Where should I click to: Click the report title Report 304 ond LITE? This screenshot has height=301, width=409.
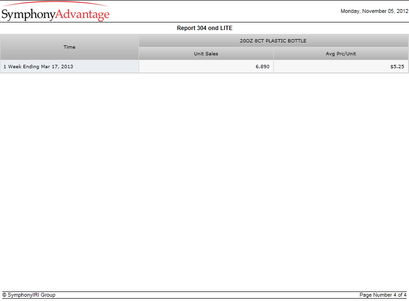204,28
